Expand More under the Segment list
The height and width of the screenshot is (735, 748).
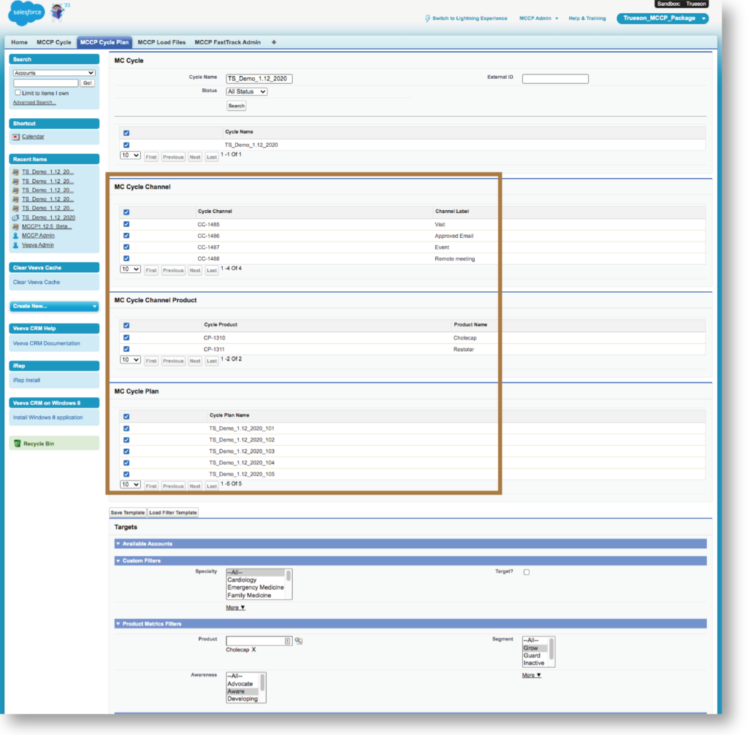[x=532, y=675]
